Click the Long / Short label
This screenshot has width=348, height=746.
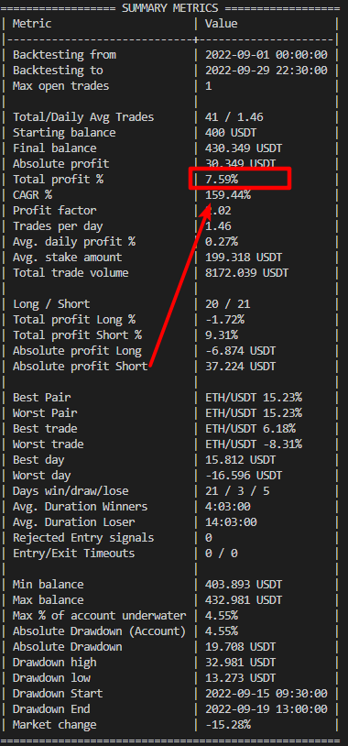[x=51, y=304]
